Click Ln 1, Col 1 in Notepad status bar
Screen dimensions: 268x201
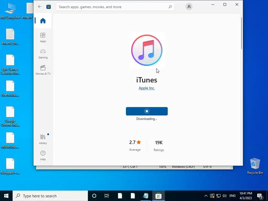[130, 167]
